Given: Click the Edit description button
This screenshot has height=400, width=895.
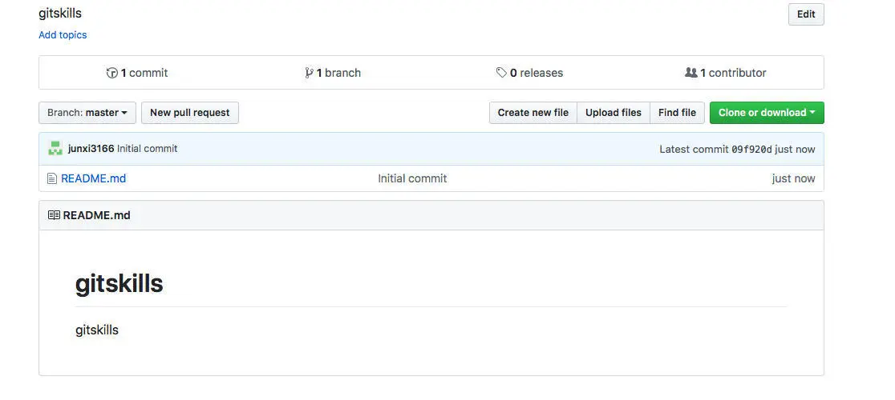Looking at the screenshot, I should point(806,14).
